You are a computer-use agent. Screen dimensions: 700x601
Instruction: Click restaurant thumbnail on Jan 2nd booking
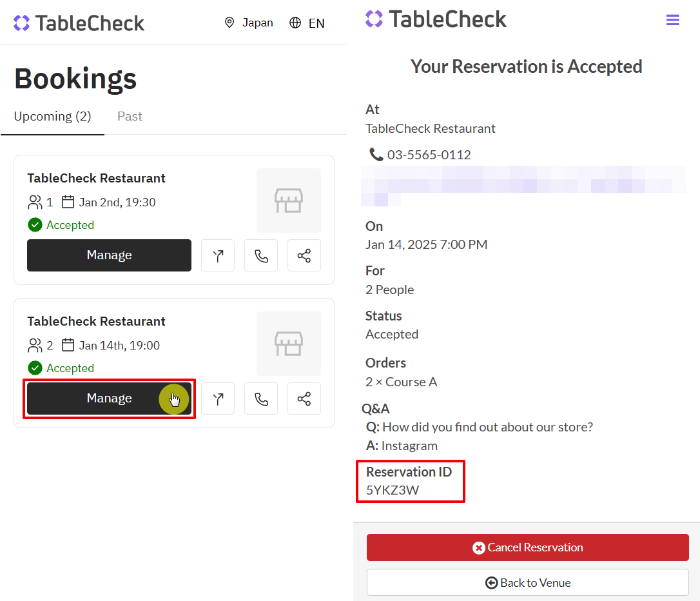(289, 201)
